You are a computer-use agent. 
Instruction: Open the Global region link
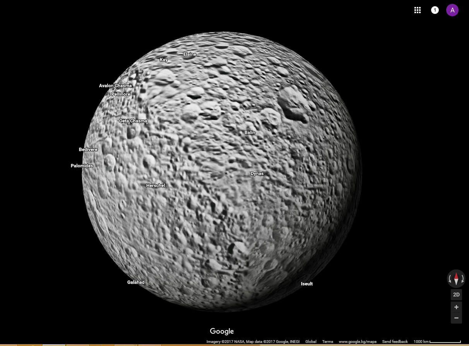[x=311, y=342]
